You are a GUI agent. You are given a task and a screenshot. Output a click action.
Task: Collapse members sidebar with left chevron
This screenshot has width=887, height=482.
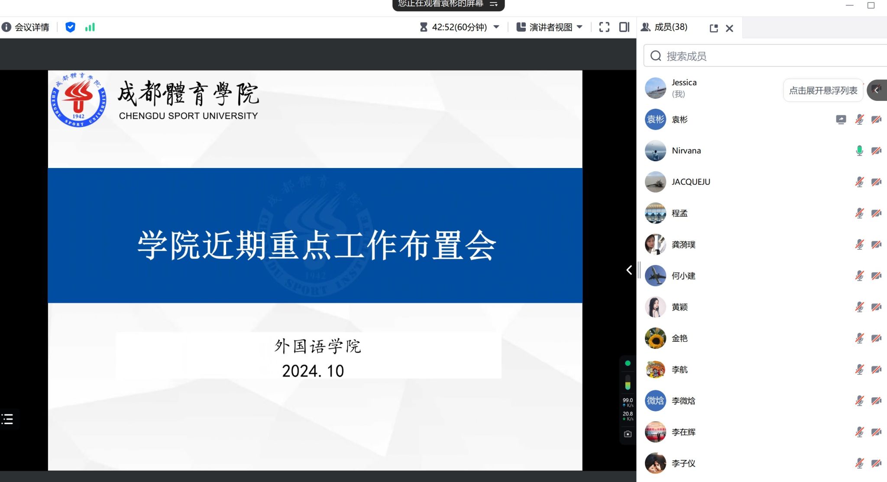coord(629,270)
